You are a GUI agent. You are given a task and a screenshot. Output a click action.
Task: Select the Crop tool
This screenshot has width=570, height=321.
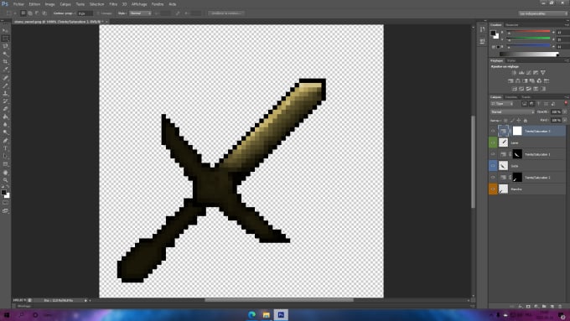tap(6, 61)
